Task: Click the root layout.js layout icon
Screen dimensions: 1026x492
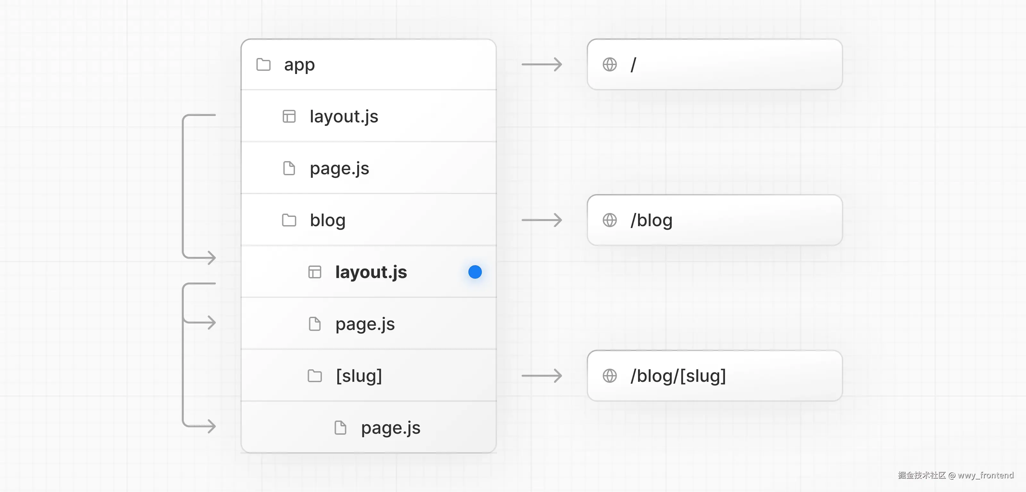Action: click(x=289, y=117)
